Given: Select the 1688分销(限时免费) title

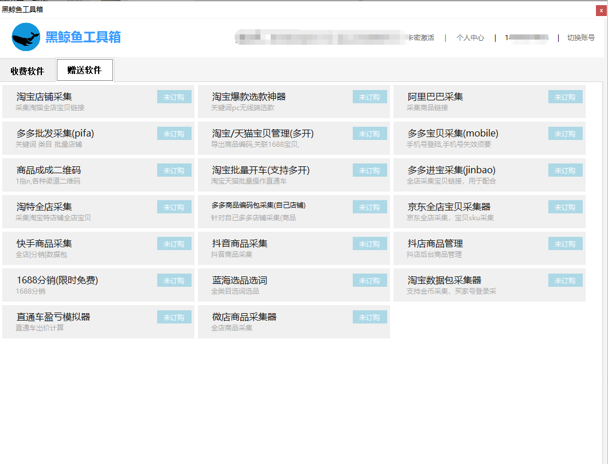Looking at the screenshot, I should (x=57, y=280).
